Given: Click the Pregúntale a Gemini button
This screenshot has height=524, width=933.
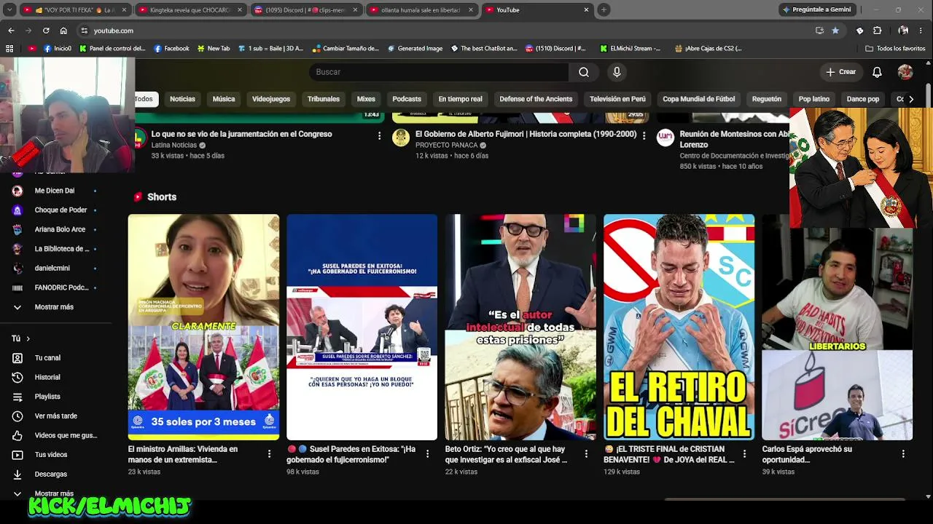Looking at the screenshot, I should point(816,10).
